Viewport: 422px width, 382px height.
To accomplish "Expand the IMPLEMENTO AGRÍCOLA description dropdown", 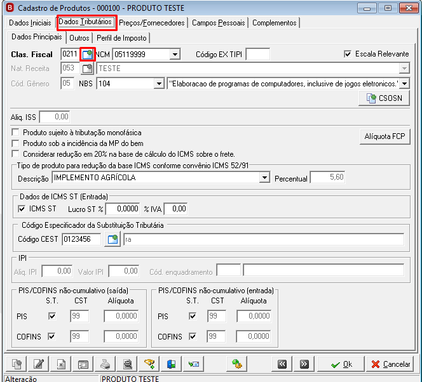I will (x=265, y=178).
